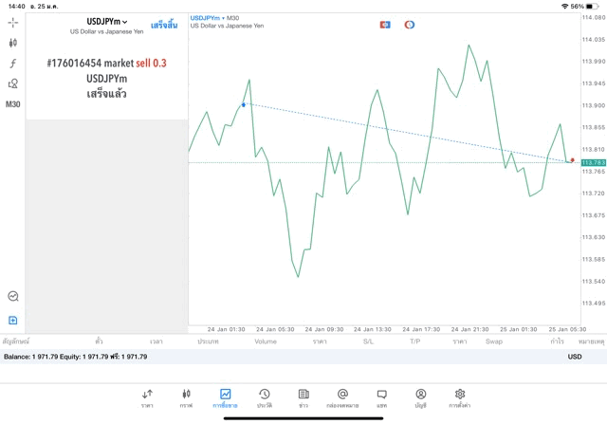Tap the circular red-blue chart icon
607x424 pixels.
pos(409,24)
